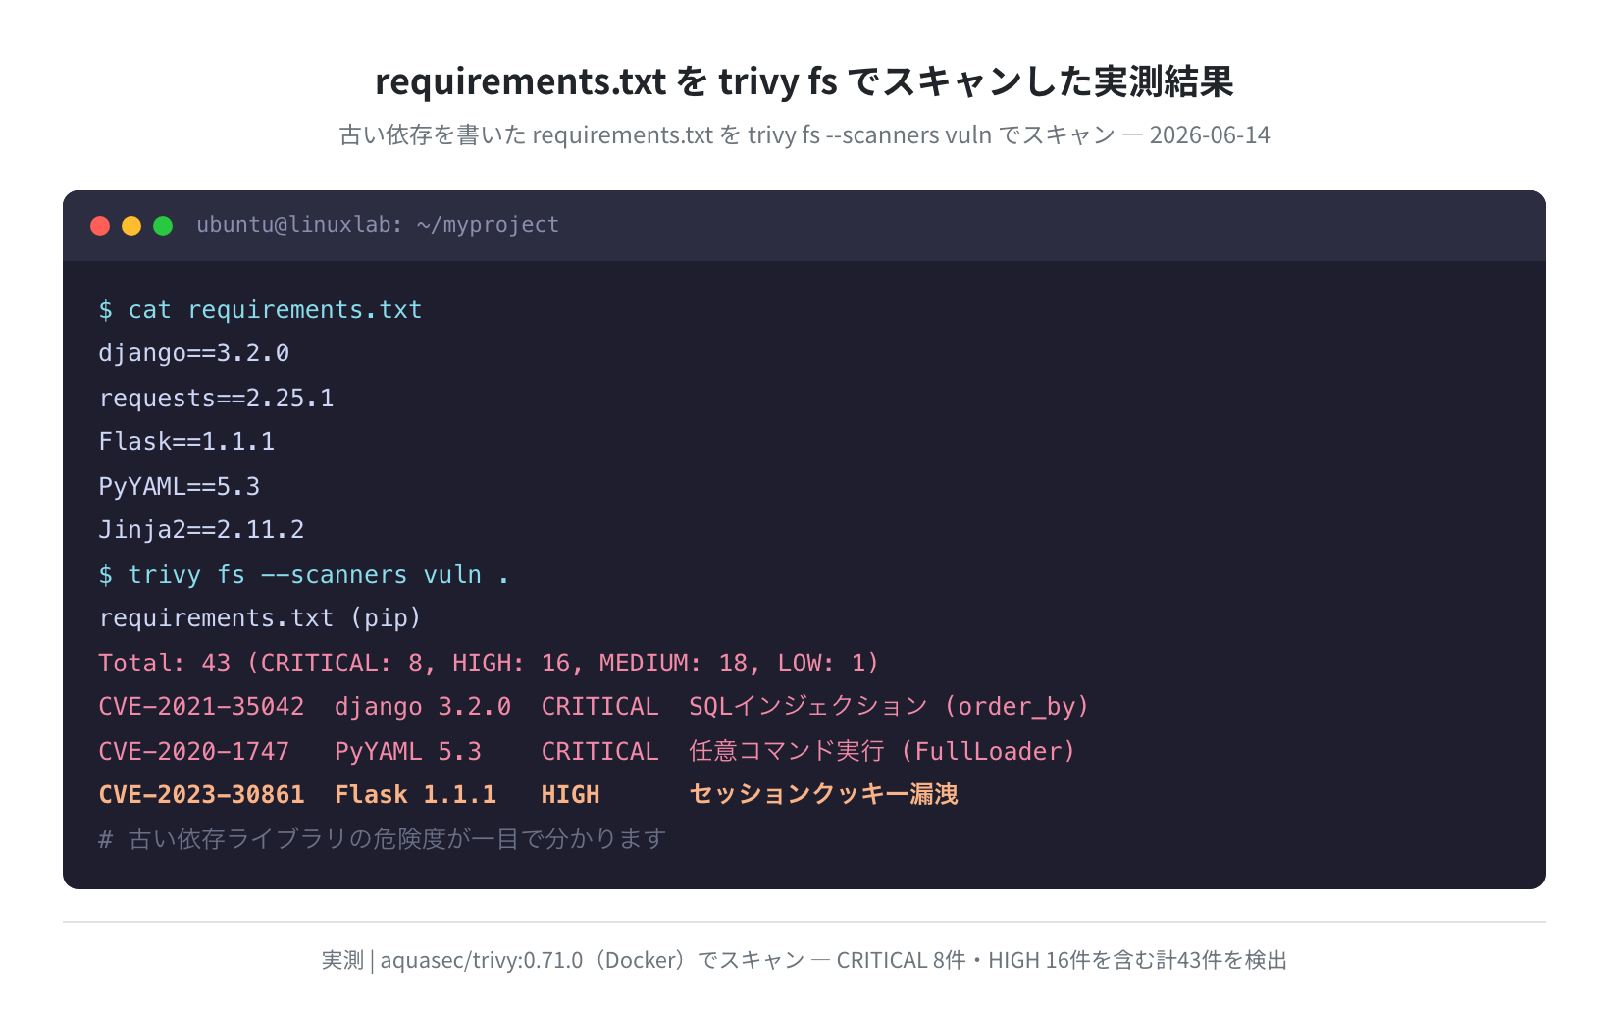1609x1015 pixels.
Task: Click 'Flask 1.1.1' in the CVE row
Action: click(416, 795)
